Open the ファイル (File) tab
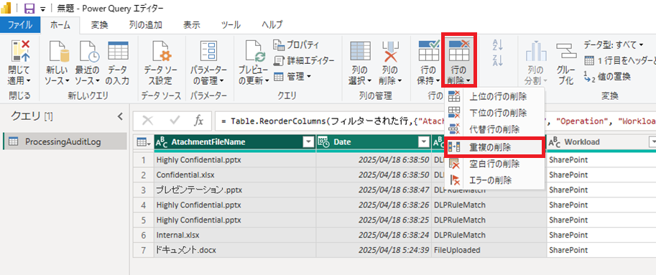This screenshot has height=275, width=656. pyautogui.click(x=20, y=24)
